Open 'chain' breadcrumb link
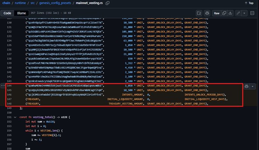This screenshot has width=259, height=150. point(6,3)
